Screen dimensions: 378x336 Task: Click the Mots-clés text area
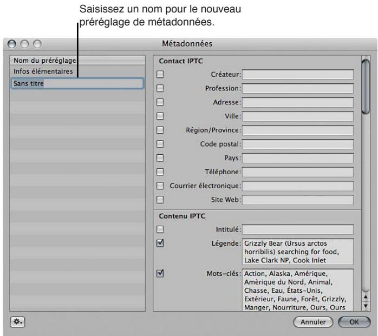298,290
